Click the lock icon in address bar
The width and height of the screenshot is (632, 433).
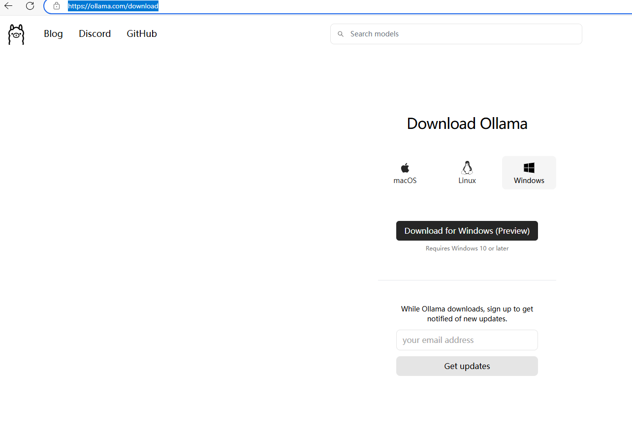(x=57, y=6)
